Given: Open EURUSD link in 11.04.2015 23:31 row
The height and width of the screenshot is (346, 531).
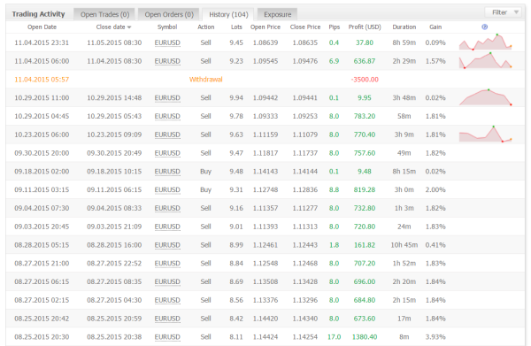Looking at the screenshot, I should click(167, 43).
